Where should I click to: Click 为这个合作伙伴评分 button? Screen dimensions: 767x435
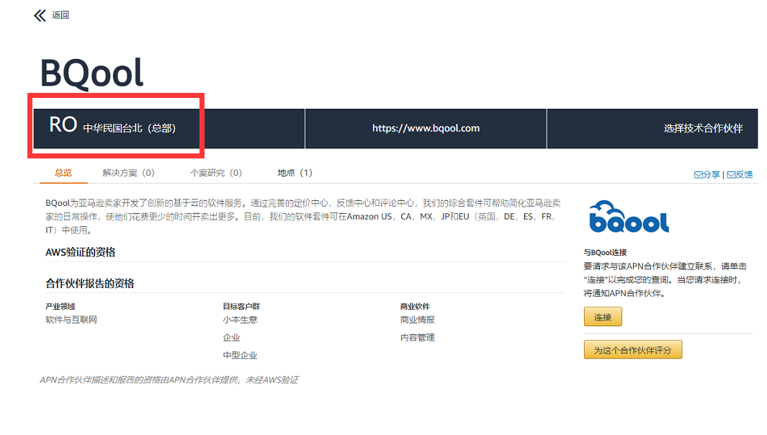pos(632,349)
